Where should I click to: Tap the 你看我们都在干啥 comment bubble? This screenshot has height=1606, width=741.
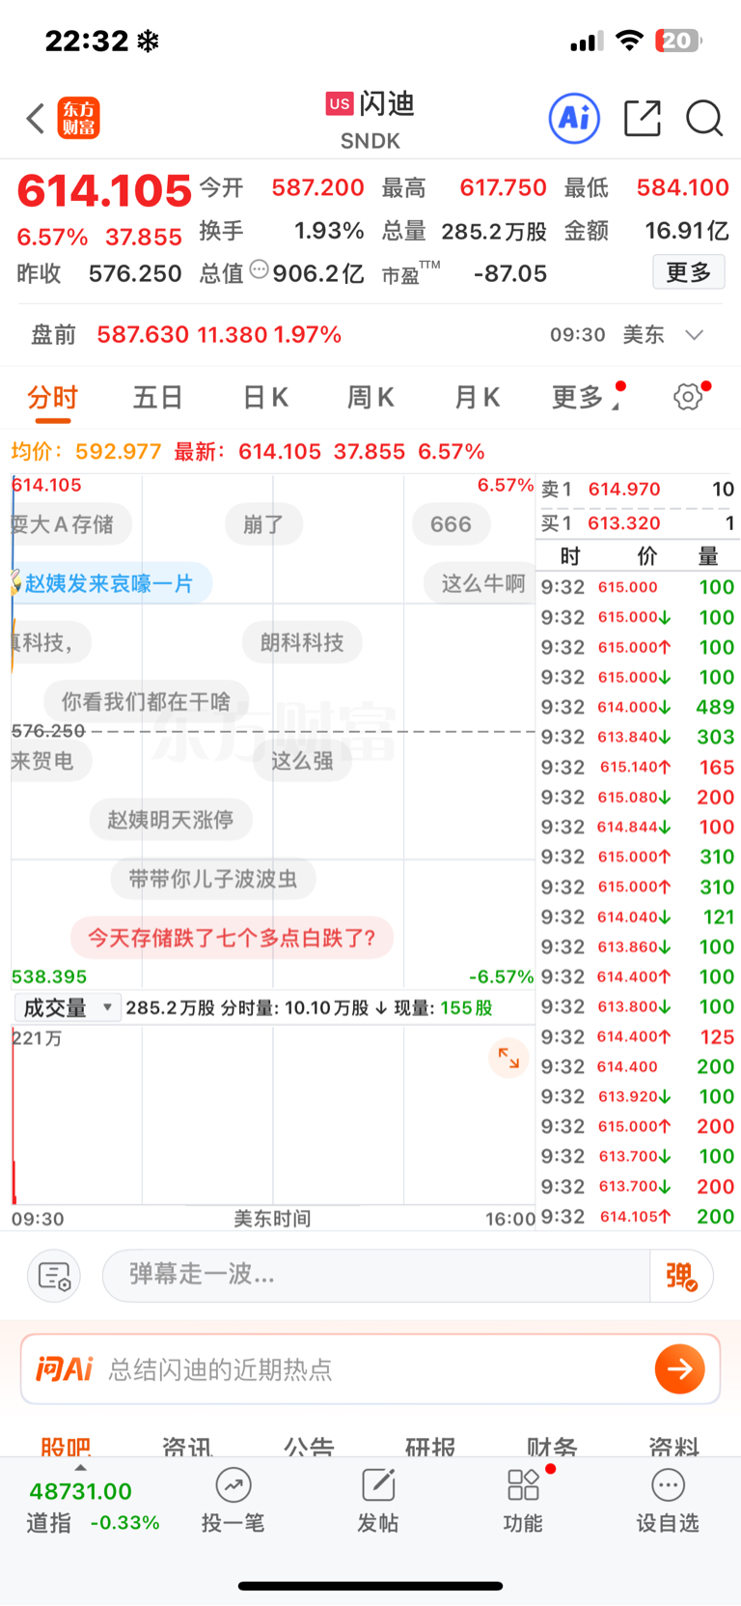[146, 701]
